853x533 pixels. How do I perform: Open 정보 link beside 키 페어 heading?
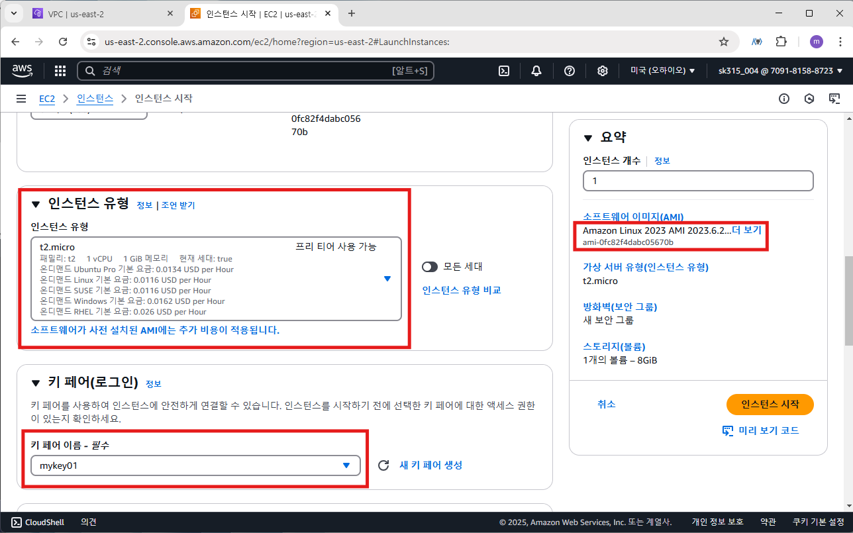(x=153, y=383)
